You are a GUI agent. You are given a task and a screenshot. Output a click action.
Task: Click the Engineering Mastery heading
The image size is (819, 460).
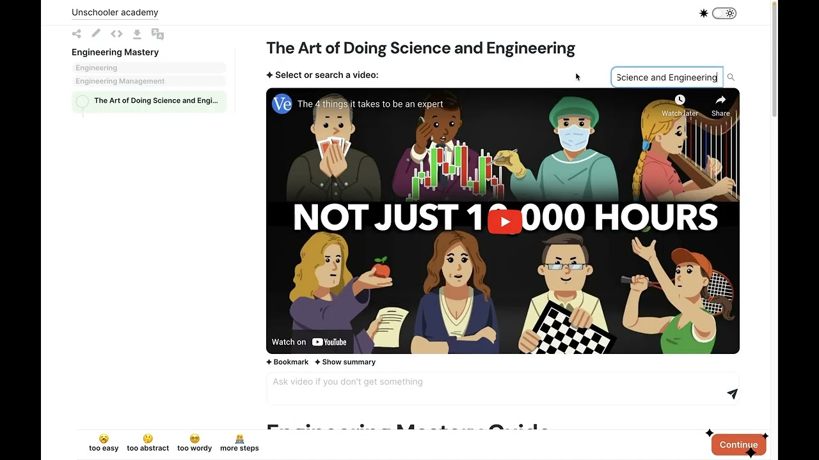[x=115, y=52]
